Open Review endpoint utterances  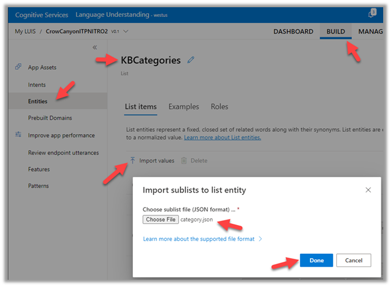[63, 153]
